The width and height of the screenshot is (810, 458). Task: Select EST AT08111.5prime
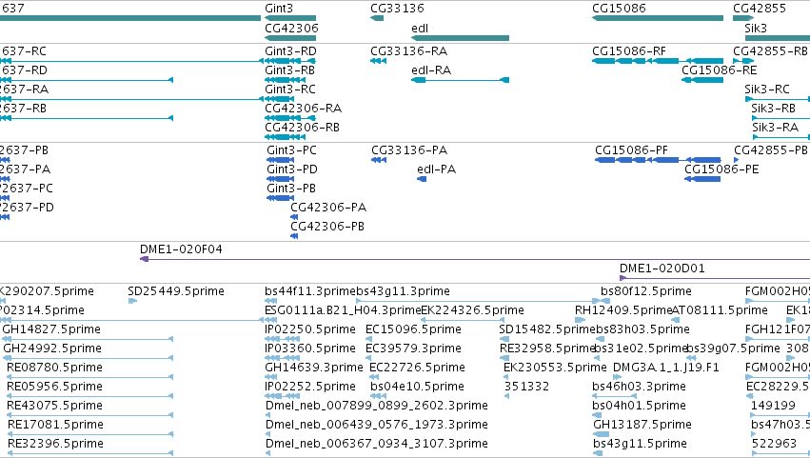click(x=720, y=310)
